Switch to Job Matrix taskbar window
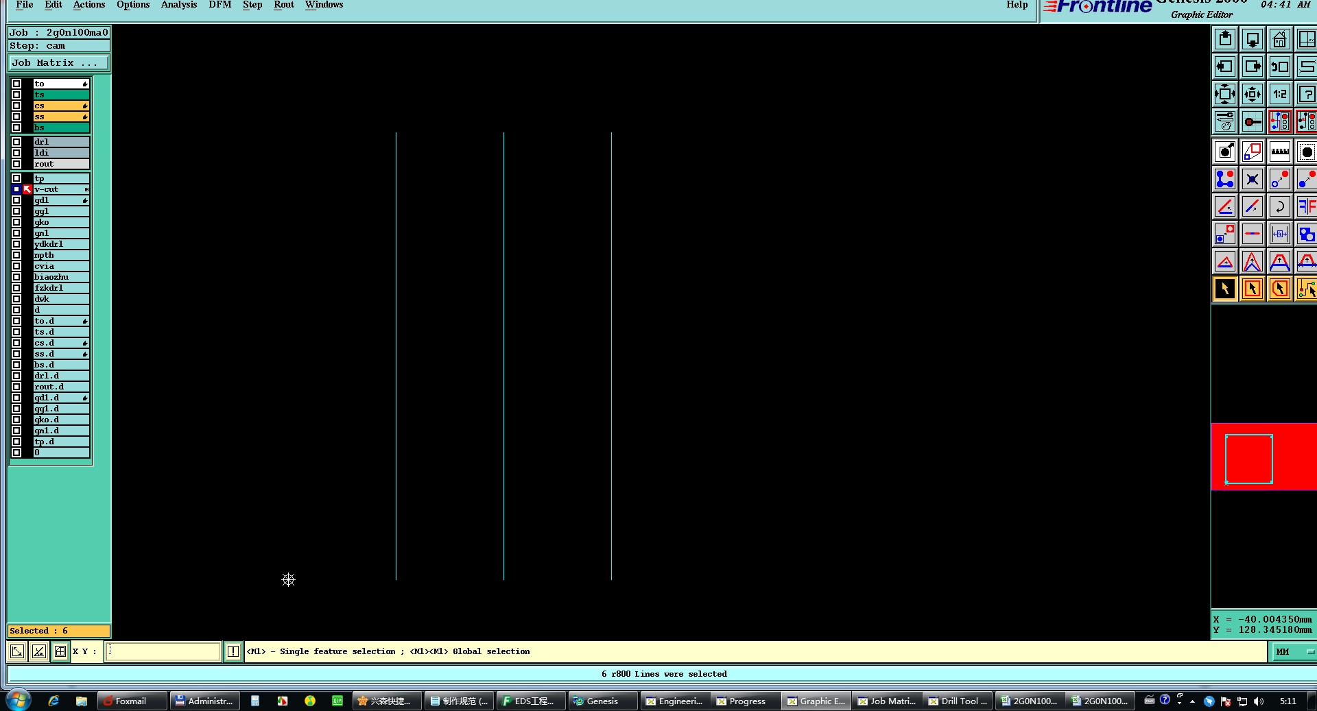This screenshot has width=1317, height=711. click(x=886, y=701)
